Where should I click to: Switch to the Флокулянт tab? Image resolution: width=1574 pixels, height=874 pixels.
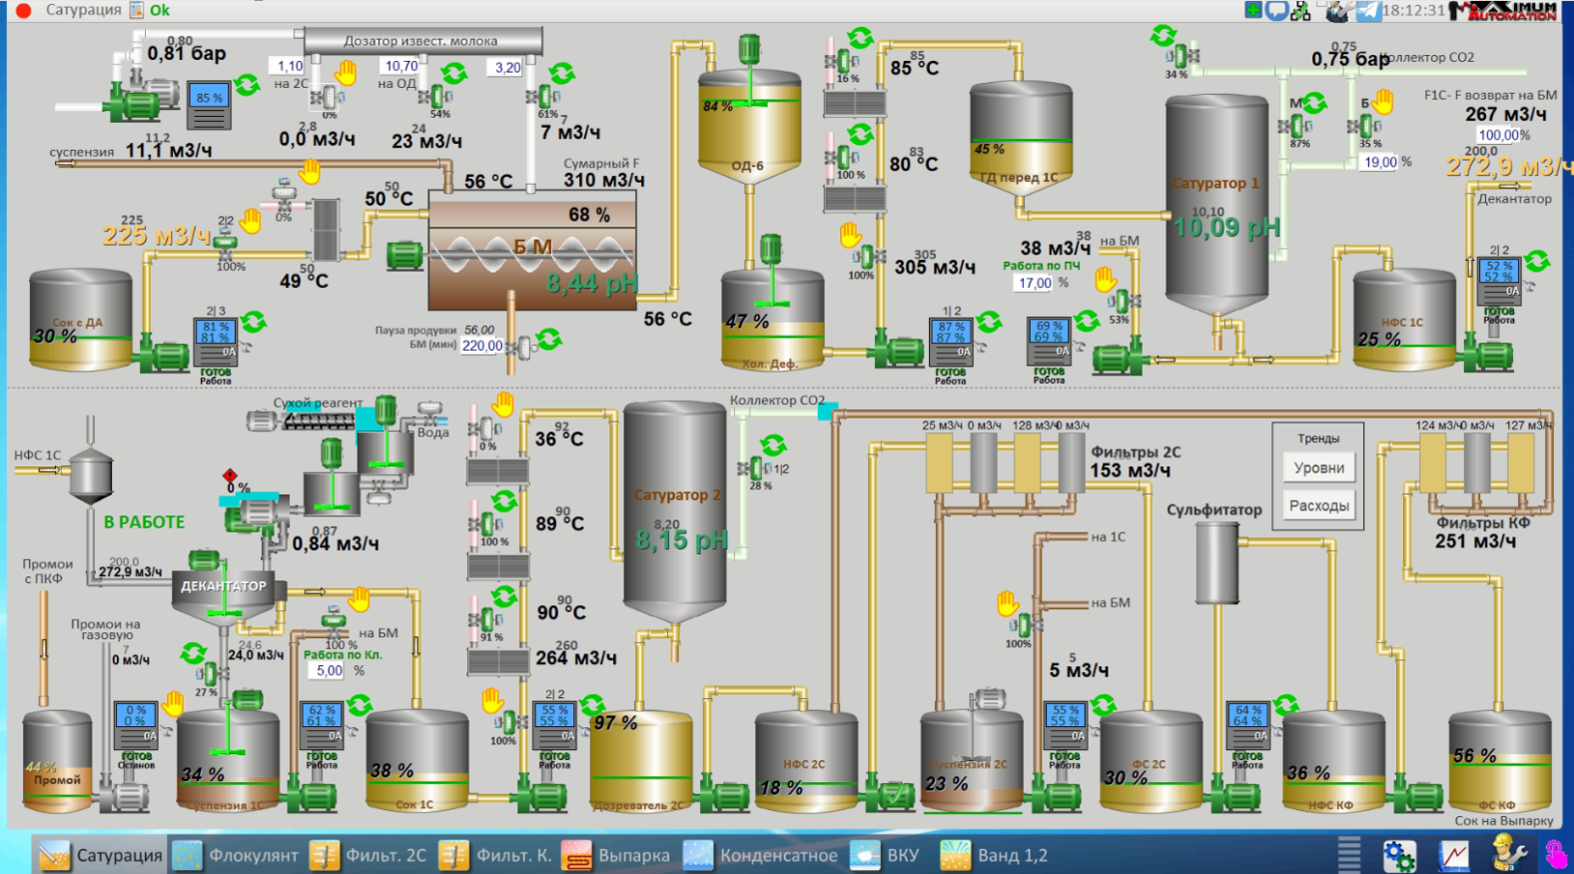(236, 855)
